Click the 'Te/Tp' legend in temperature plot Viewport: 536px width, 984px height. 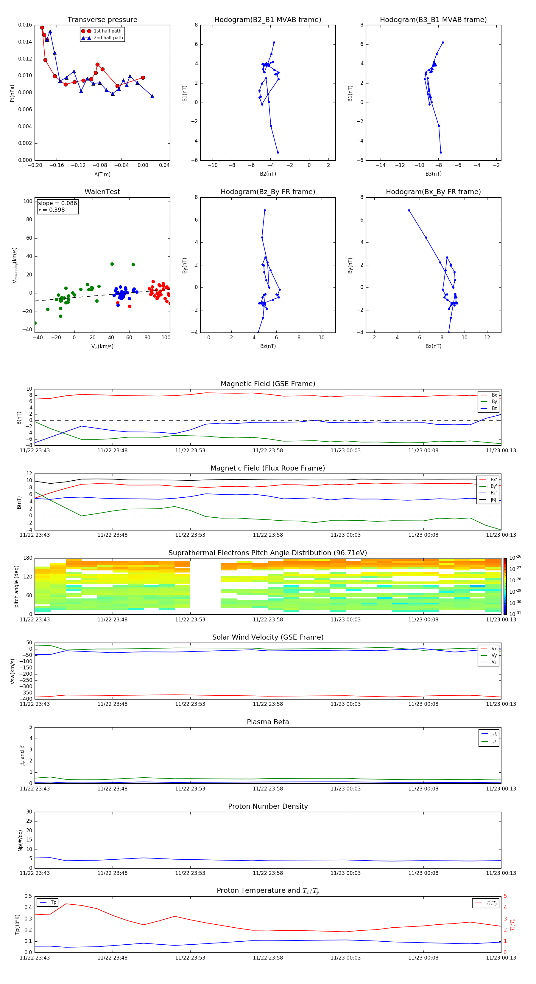tap(486, 903)
